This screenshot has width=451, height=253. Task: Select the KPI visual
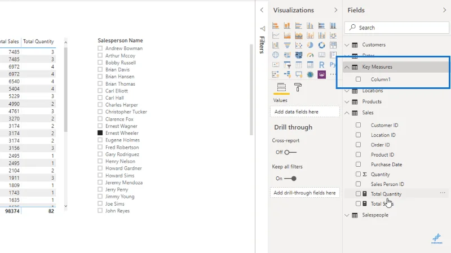point(276,65)
